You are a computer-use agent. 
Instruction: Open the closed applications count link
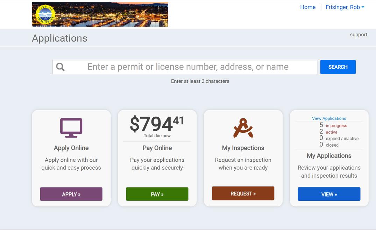tap(332, 145)
